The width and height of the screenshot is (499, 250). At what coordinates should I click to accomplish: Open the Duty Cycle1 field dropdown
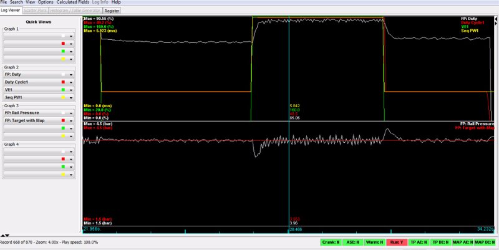[x=72, y=82]
